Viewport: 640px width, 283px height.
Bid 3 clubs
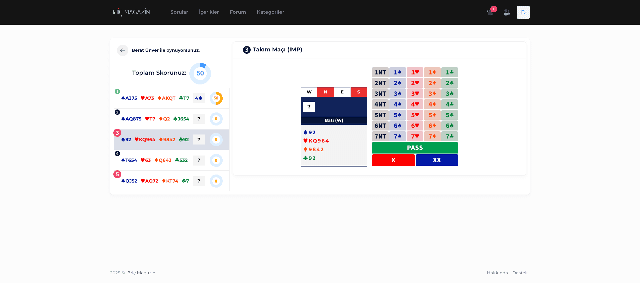pyautogui.click(x=450, y=93)
